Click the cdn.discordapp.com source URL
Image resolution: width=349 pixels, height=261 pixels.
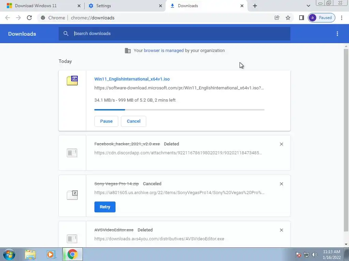(x=178, y=153)
